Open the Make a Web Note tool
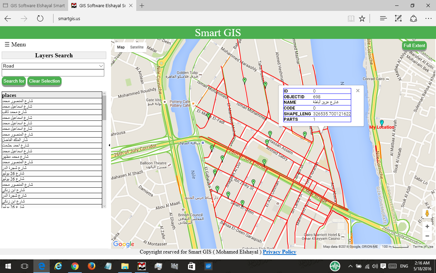 [x=398, y=18]
